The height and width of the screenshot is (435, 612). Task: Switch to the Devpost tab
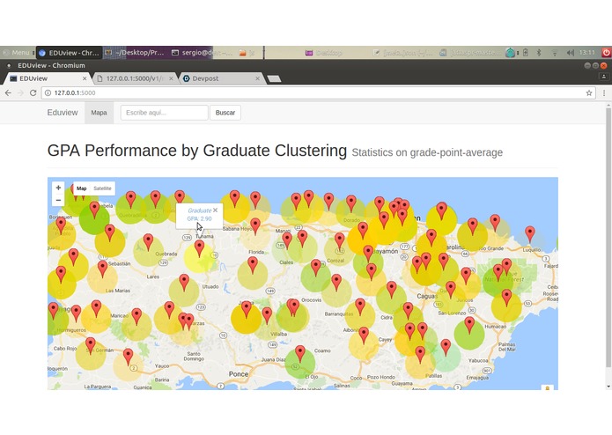click(221, 78)
